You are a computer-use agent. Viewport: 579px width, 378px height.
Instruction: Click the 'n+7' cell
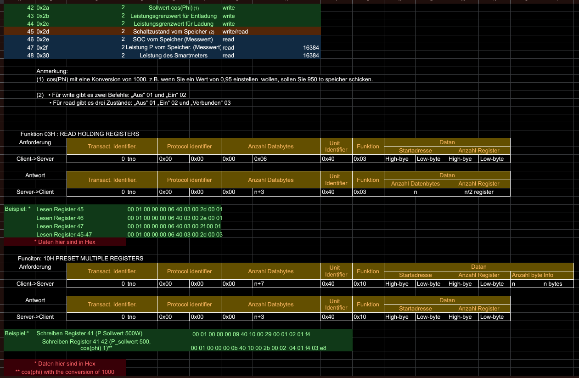point(287,284)
